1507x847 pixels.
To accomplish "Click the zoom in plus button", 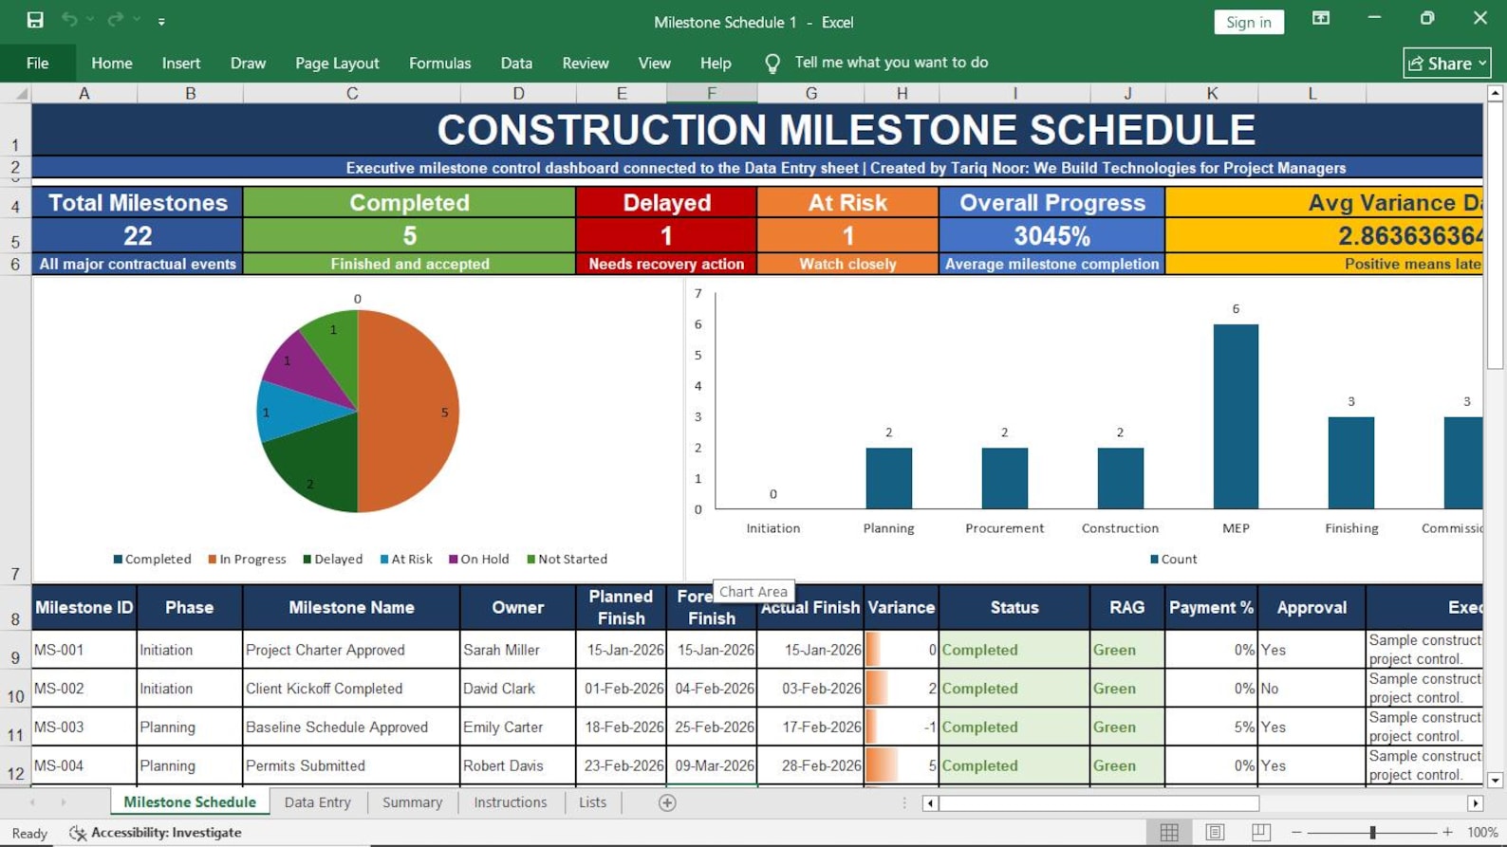I will tap(1447, 832).
